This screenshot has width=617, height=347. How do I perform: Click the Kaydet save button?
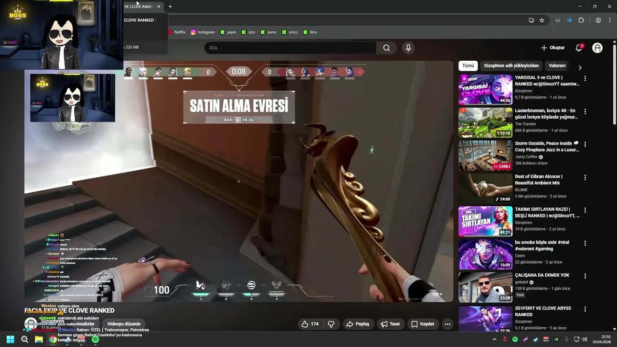click(x=422, y=324)
